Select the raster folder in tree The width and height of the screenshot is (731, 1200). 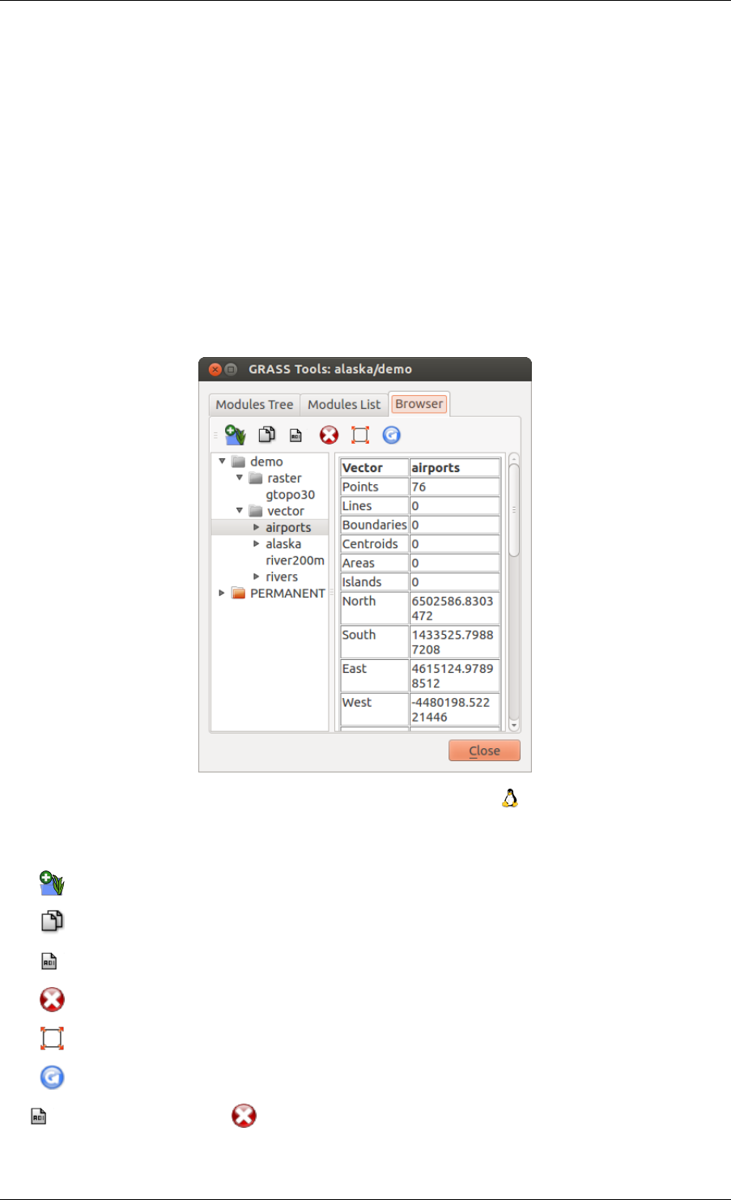point(284,478)
